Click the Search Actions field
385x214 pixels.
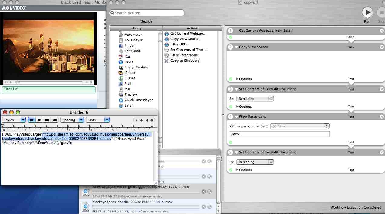[147, 13]
